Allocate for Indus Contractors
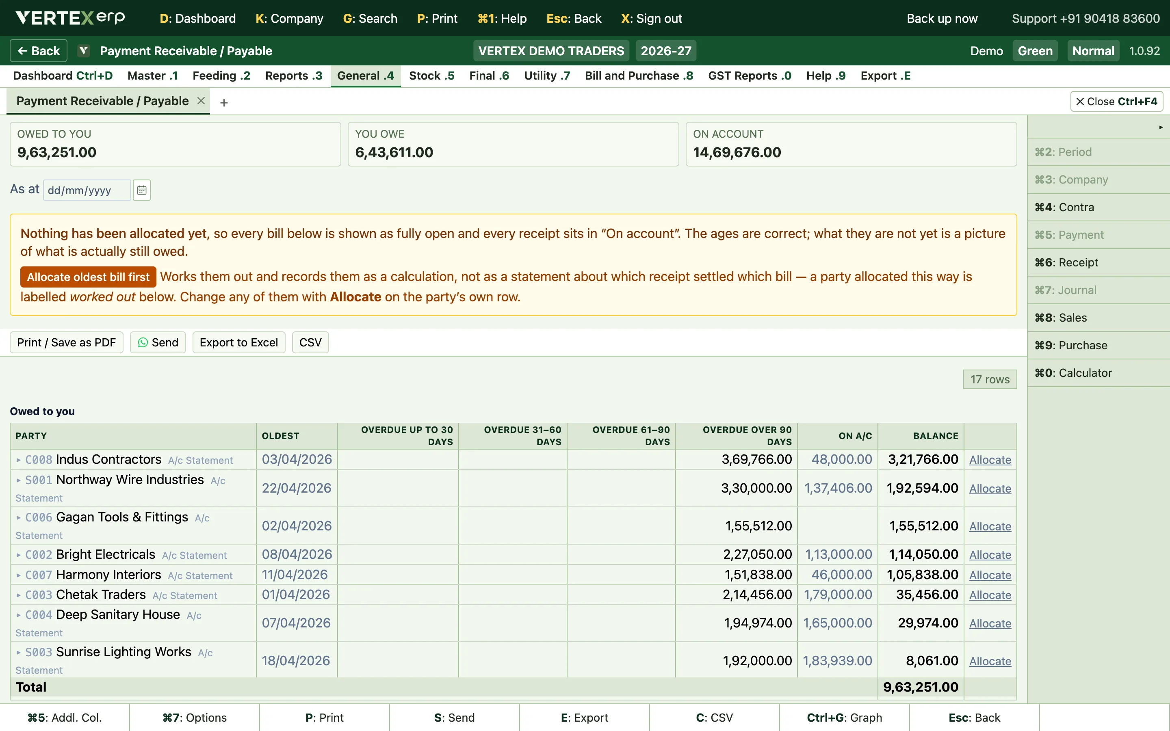Image resolution: width=1170 pixels, height=731 pixels. (990, 460)
